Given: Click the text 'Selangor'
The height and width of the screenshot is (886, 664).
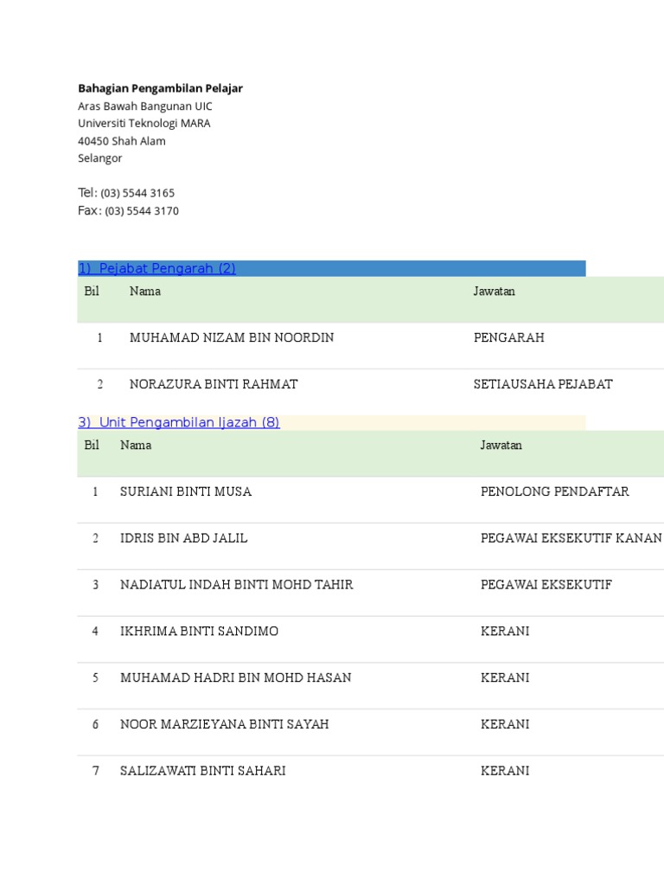Looking at the screenshot, I should [100, 158].
